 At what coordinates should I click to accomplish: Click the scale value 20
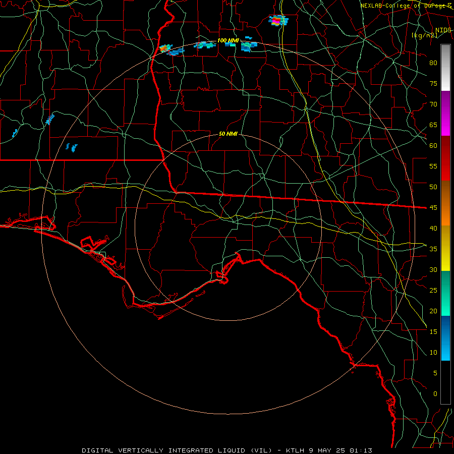[x=433, y=311]
